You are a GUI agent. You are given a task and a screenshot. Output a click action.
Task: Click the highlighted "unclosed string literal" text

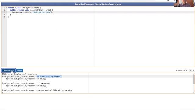pos(49,76)
